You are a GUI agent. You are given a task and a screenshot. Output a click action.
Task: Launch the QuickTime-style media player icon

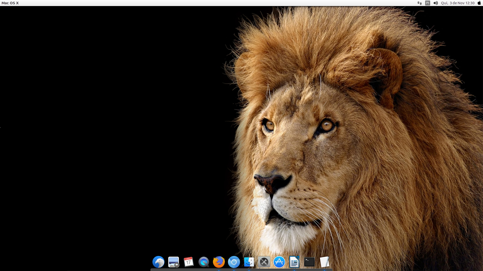[204, 262]
